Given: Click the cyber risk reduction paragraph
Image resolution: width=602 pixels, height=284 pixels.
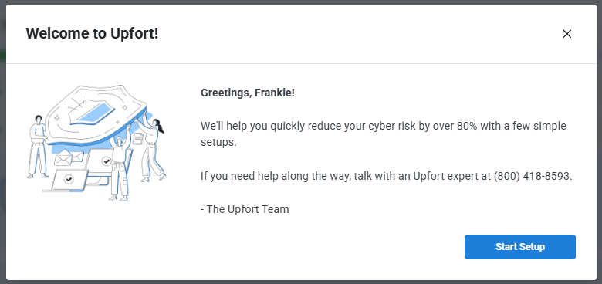Looking at the screenshot, I should [x=384, y=134].
